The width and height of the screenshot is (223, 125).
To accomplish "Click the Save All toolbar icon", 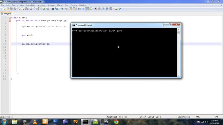I will (x=15, y=9).
